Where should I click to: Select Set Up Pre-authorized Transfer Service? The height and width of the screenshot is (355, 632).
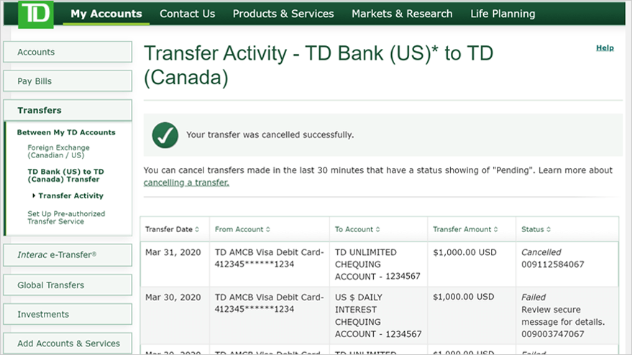tap(66, 218)
